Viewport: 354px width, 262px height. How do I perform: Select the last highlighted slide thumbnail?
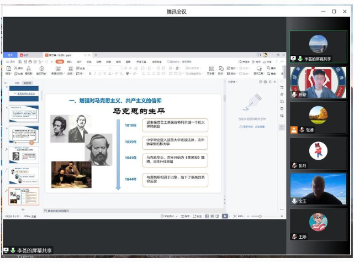click(24, 196)
